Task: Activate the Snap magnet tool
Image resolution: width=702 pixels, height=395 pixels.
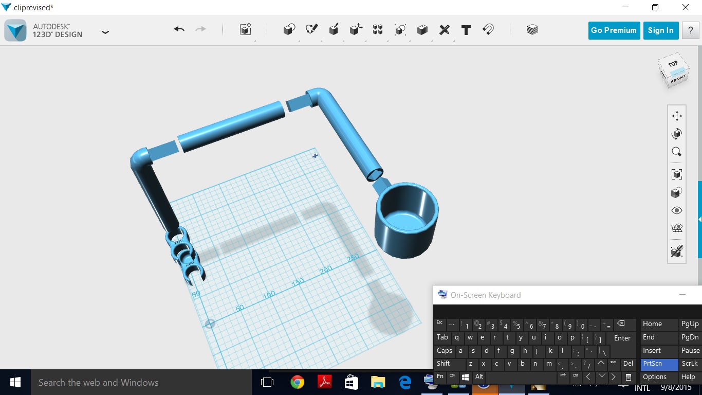Action: click(x=488, y=30)
